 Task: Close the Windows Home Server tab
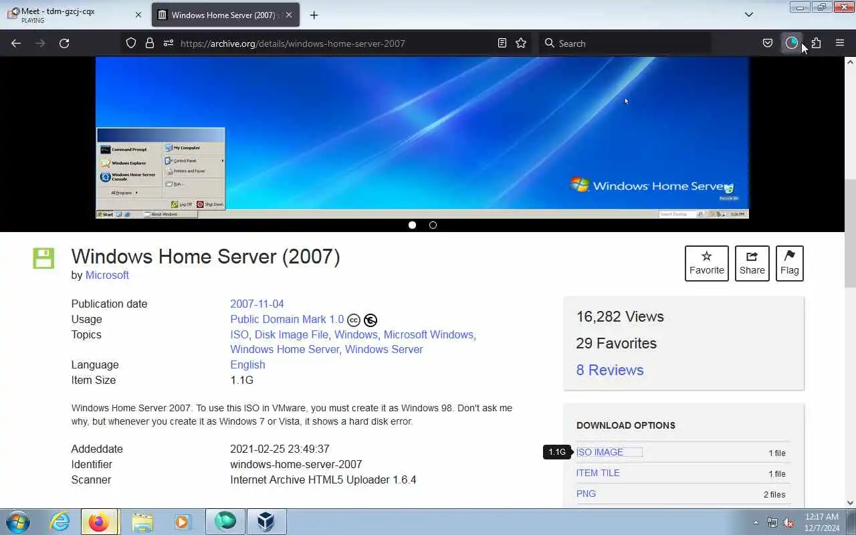coord(289,15)
